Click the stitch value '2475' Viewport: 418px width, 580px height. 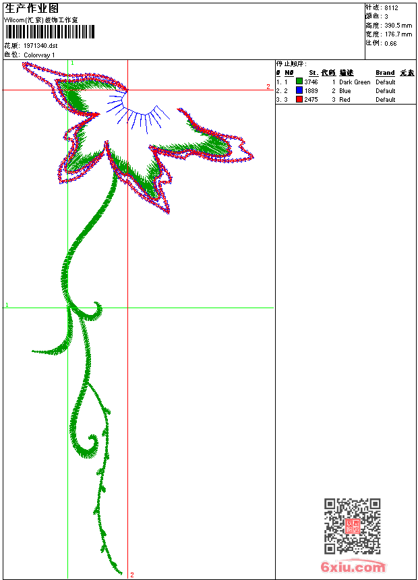point(311,100)
